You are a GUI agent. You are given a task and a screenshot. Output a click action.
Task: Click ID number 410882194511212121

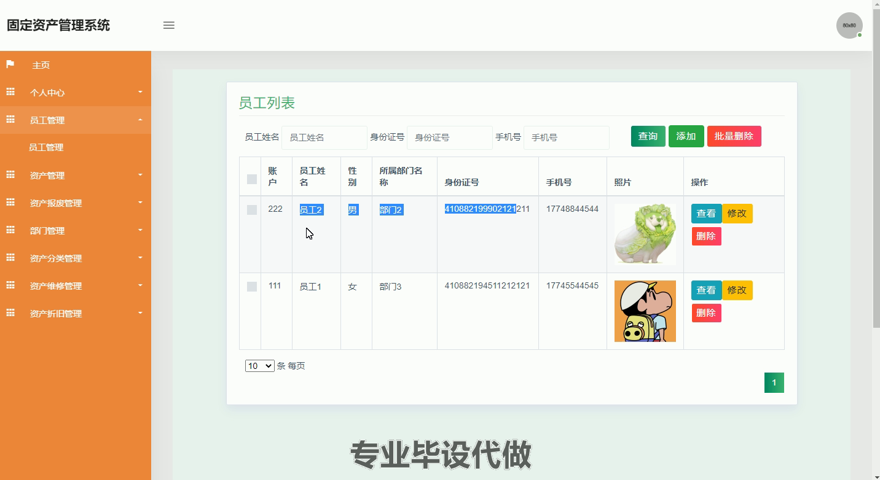487,286
